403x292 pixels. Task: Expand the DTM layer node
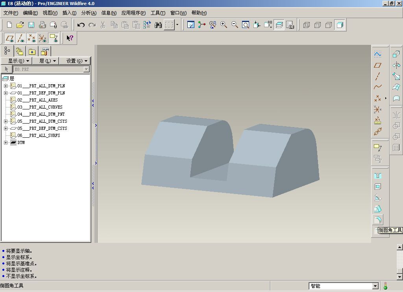[x=6, y=142]
